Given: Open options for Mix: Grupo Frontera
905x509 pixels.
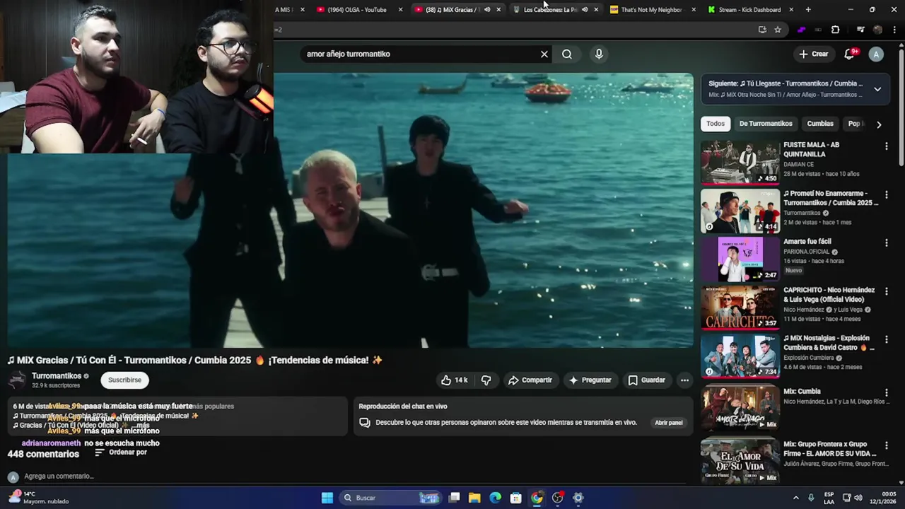Looking at the screenshot, I should (x=886, y=445).
